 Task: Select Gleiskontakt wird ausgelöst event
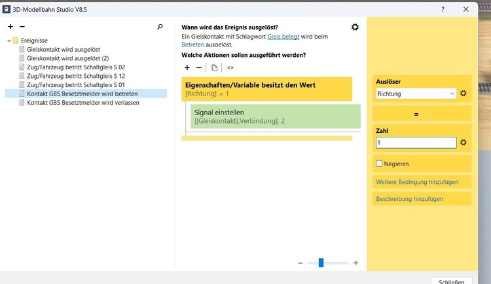point(64,50)
